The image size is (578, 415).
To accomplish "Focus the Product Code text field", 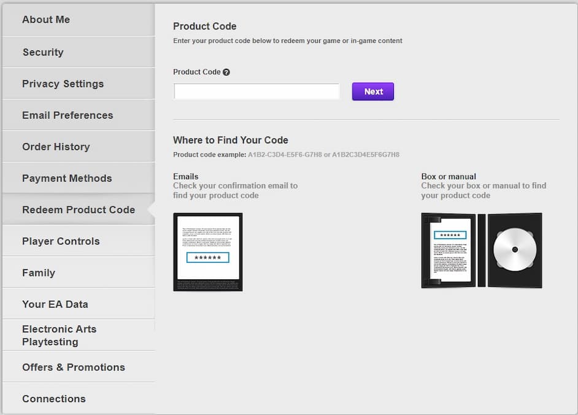I will pyautogui.click(x=256, y=91).
